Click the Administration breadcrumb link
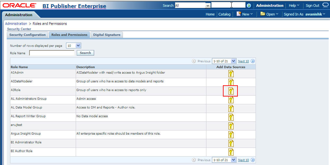The image size is (330, 165). 16,24
